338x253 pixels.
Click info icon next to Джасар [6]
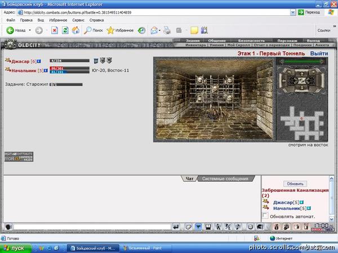point(39,61)
